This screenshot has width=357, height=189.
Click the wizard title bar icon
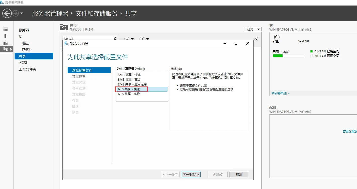[66, 43]
